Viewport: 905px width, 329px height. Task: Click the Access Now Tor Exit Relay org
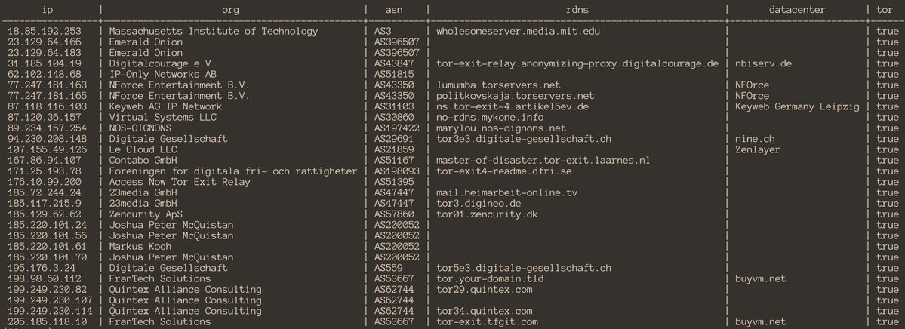[x=180, y=182]
